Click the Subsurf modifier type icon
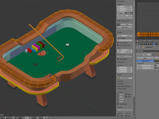The width and height of the screenshot is (159, 119). [141, 55]
